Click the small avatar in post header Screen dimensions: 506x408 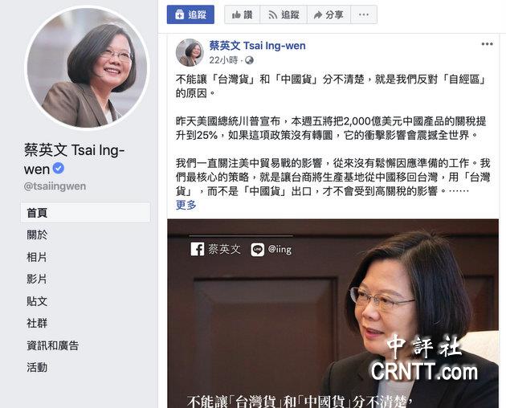click(x=190, y=52)
